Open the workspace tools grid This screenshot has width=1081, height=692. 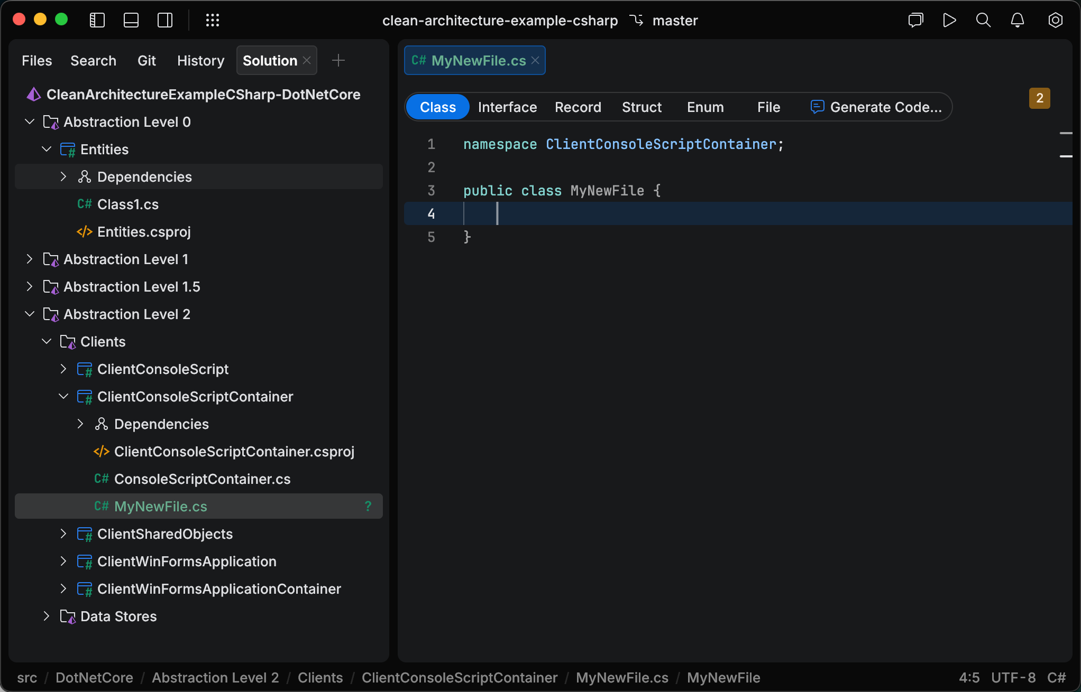click(213, 20)
